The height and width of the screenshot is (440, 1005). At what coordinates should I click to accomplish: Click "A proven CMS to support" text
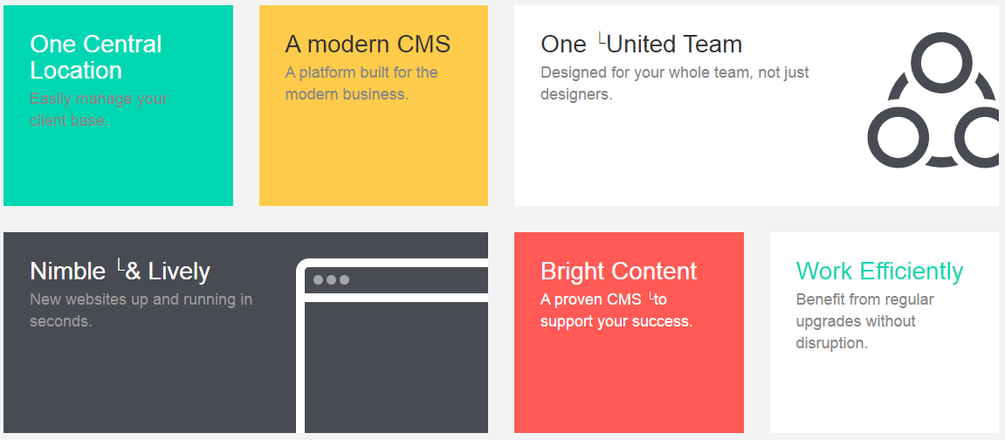[x=616, y=310]
